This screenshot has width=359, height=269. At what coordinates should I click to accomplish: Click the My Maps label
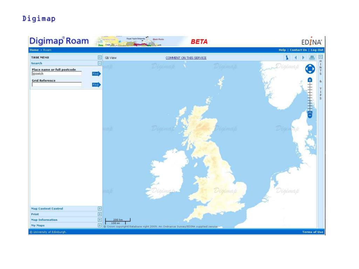click(x=38, y=226)
